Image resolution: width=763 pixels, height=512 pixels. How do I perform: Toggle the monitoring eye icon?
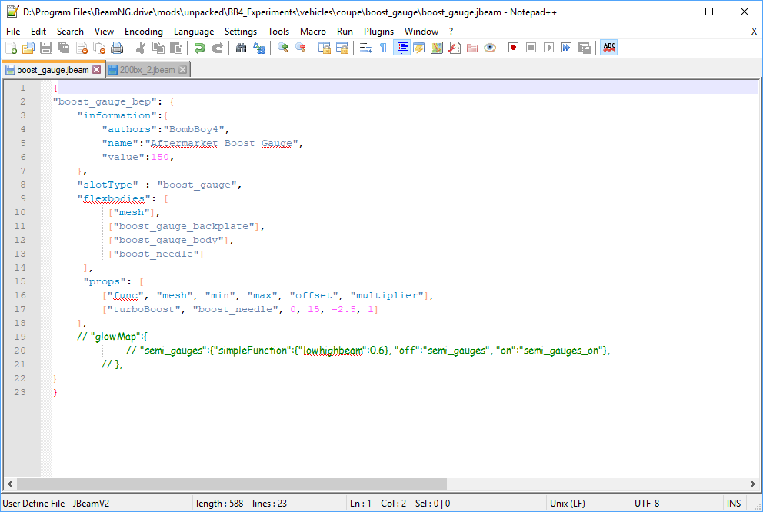tap(489, 48)
